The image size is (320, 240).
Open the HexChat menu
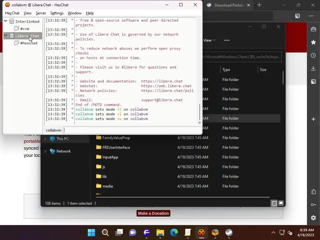(x=12, y=13)
